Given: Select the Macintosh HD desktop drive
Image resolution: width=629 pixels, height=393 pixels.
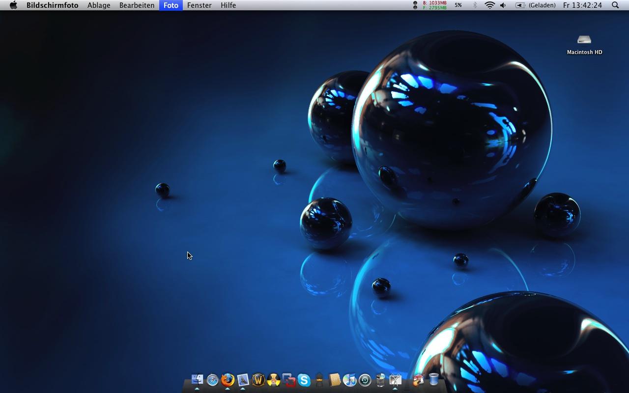Looking at the screenshot, I should 584,44.
